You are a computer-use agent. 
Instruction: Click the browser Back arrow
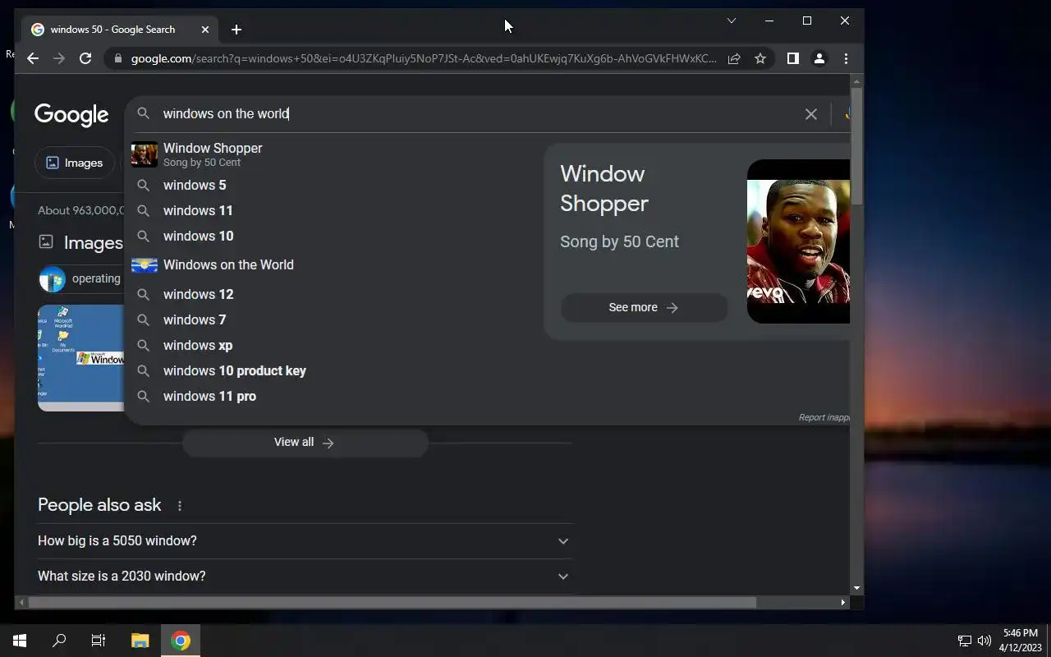click(x=33, y=58)
